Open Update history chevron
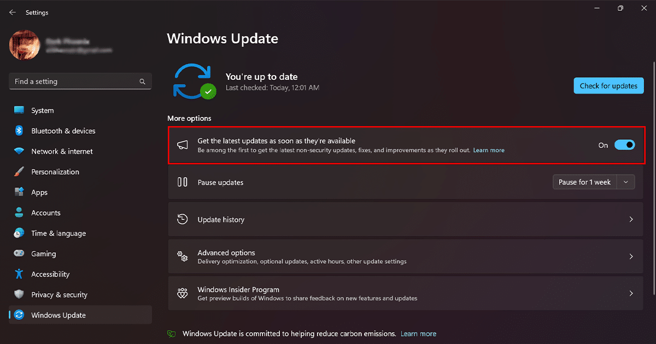The width and height of the screenshot is (656, 344). tap(631, 220)
